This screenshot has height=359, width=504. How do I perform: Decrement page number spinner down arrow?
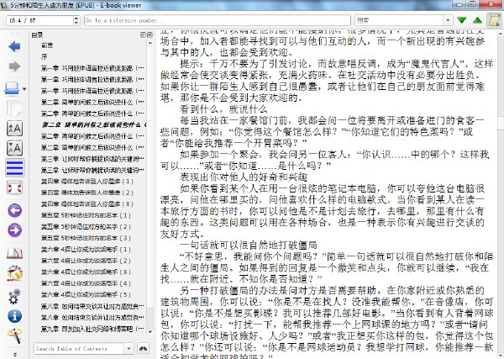[76, 23]
